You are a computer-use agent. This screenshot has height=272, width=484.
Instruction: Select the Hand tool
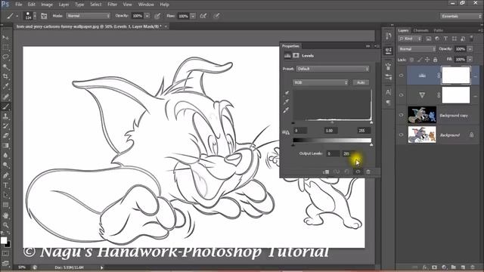coord(5,215)
